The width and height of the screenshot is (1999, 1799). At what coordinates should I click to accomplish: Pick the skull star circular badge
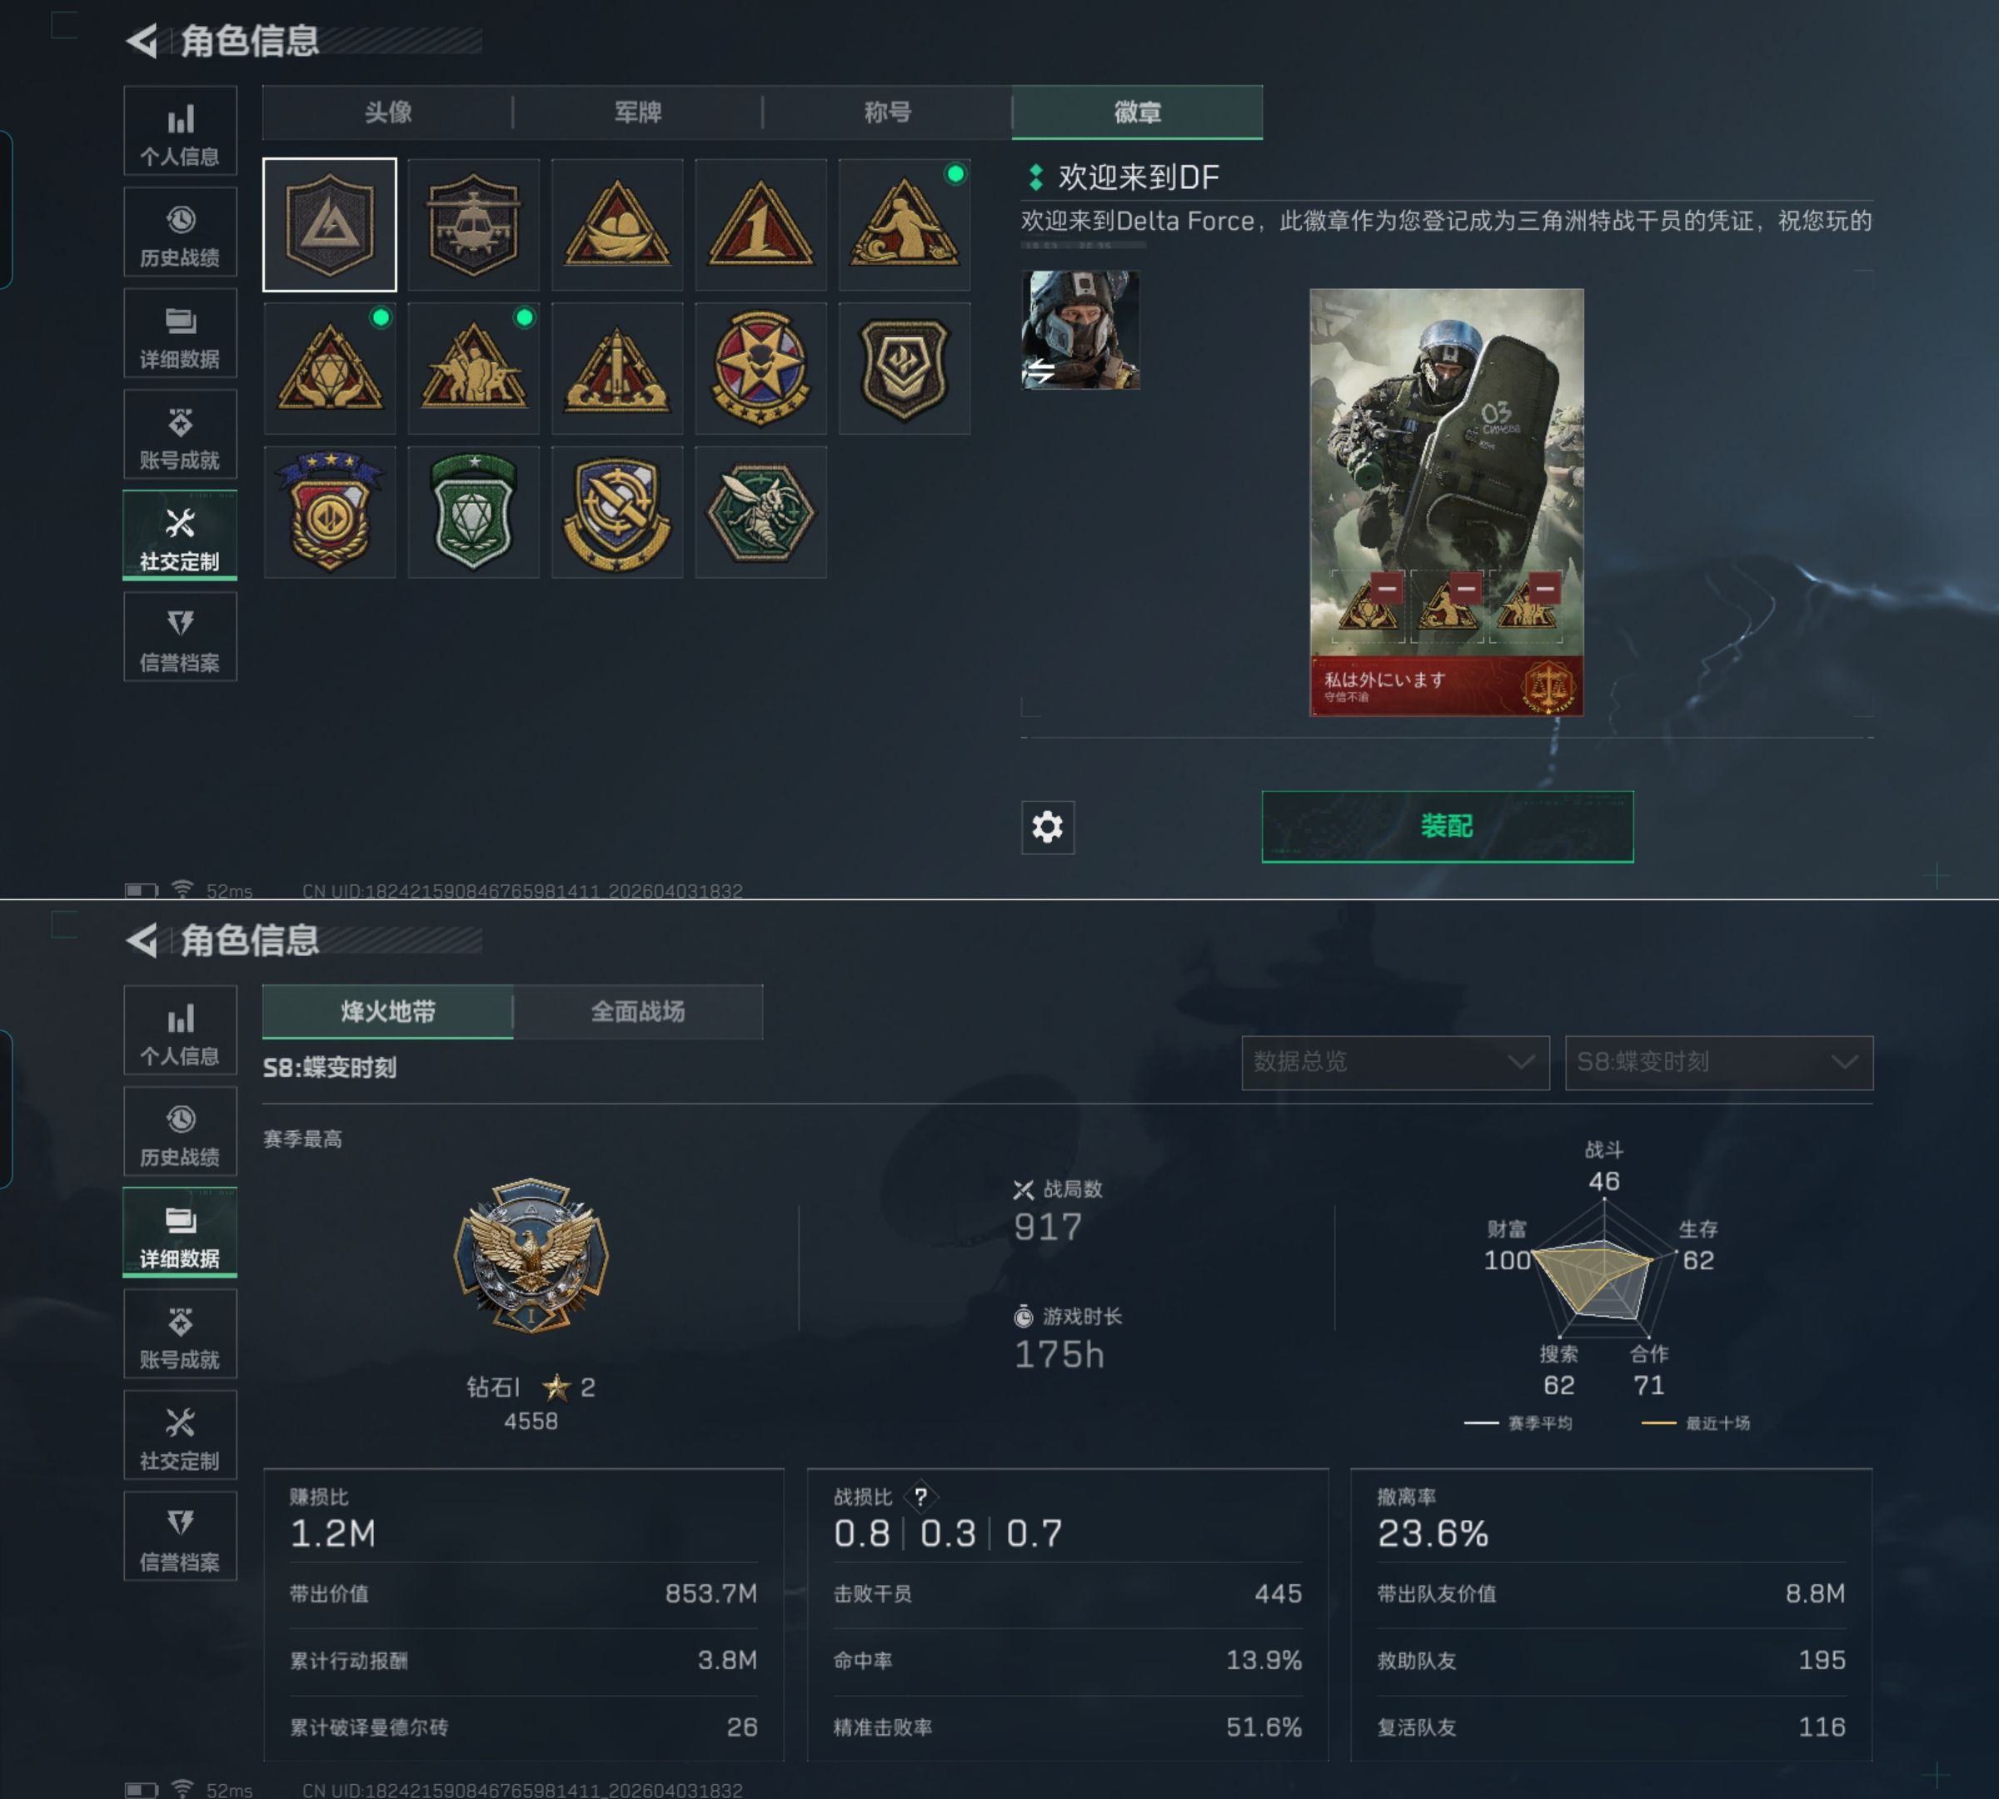(x=760, y=369)
